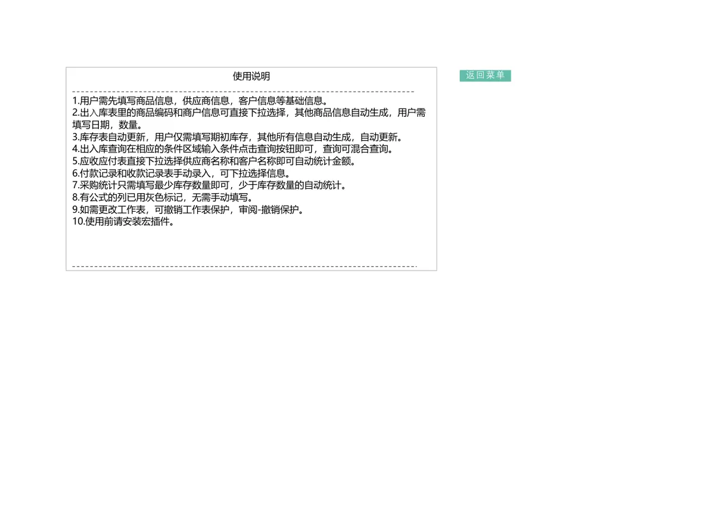Click line 2.出入库表里的商品编码和商户信息
This screenshot has height=506, width=715.
coord(249,113)
